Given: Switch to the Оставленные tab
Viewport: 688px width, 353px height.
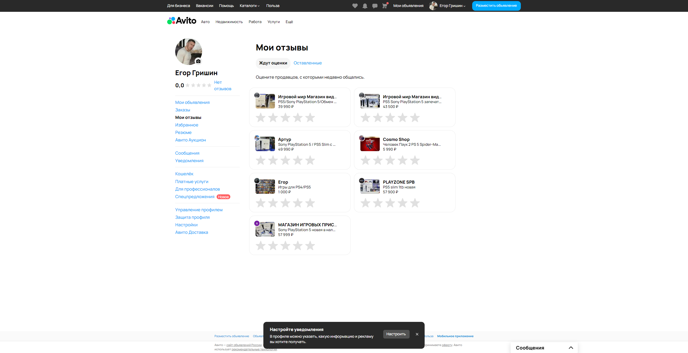Looking at the screenshot, I should point(307,63).
